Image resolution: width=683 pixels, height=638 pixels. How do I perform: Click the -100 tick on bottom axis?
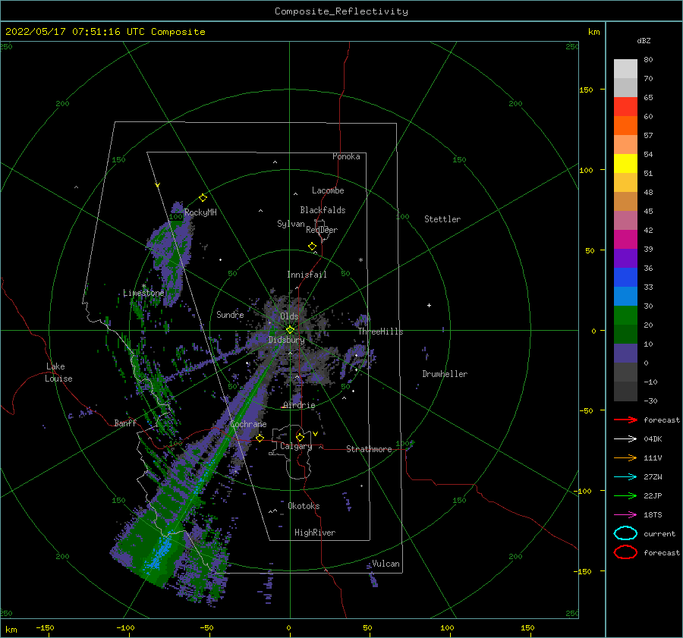(125, 628)
